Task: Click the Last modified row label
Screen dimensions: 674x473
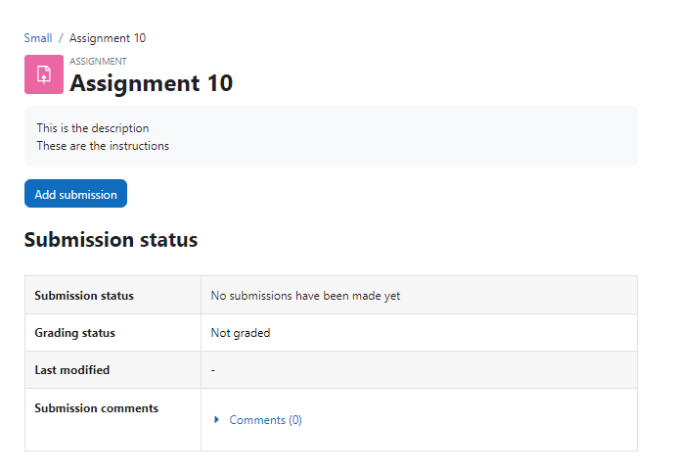Action: (72, 370)
